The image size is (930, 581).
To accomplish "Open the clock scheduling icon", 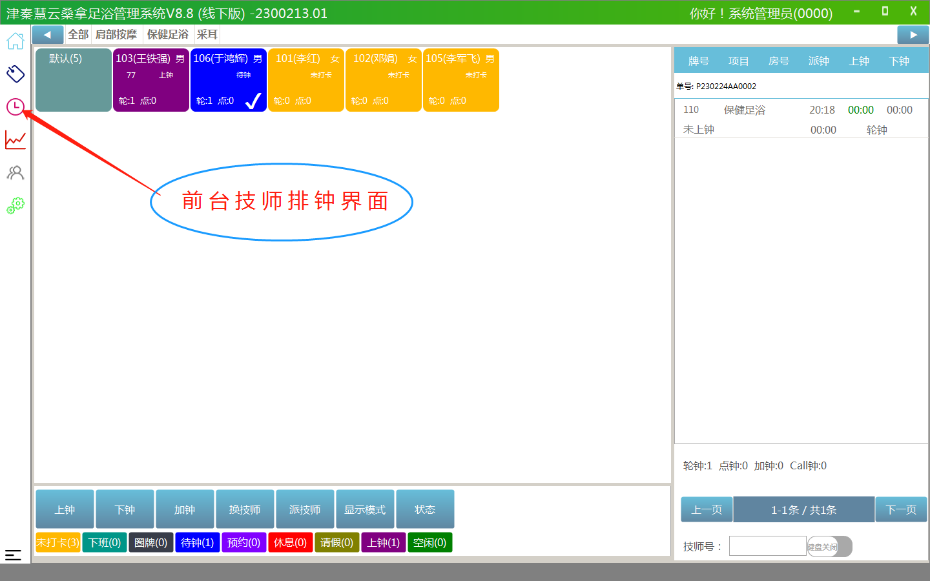I will pos(15,107).
